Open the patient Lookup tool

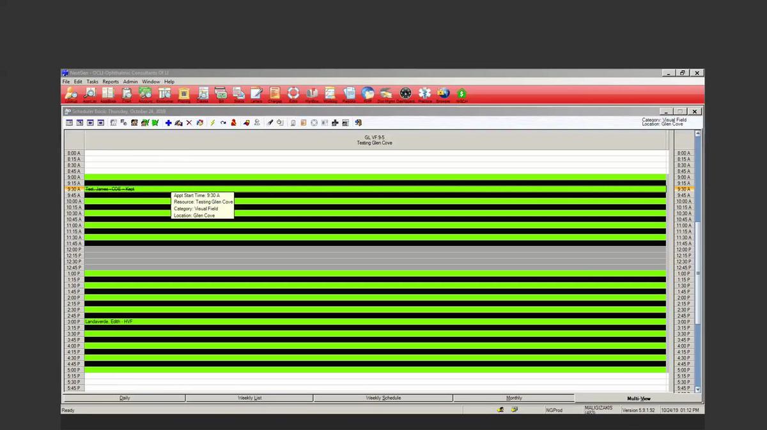coord(71,93)
